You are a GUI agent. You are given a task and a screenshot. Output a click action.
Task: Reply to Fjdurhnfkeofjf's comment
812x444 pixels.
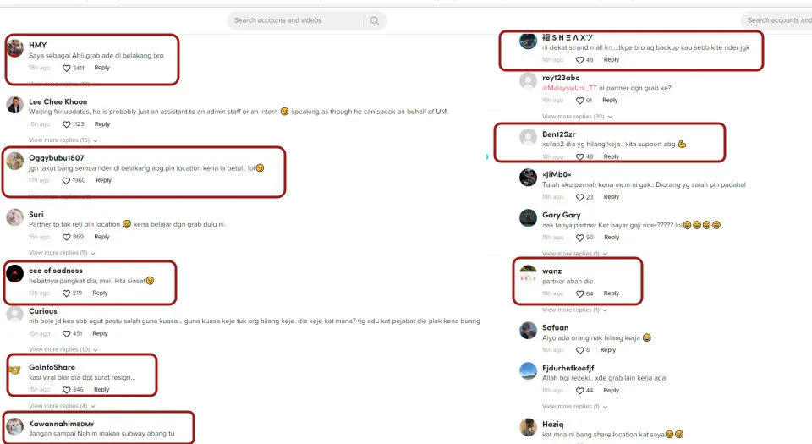click(611, 391)
